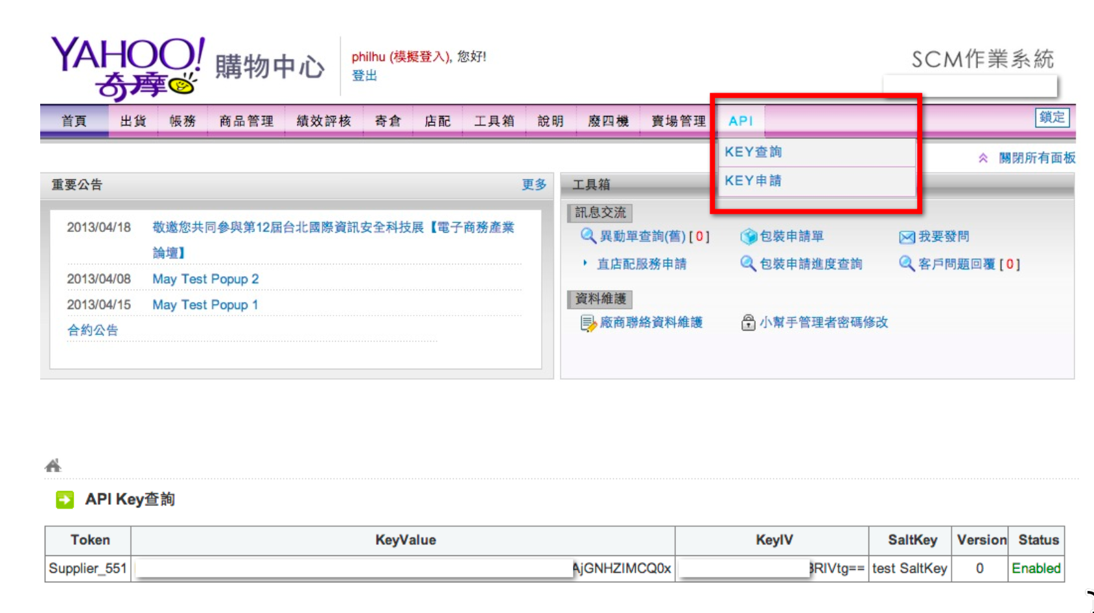Click the 登出 logout link
1094x613 pixels.
[x=364, y=76]
